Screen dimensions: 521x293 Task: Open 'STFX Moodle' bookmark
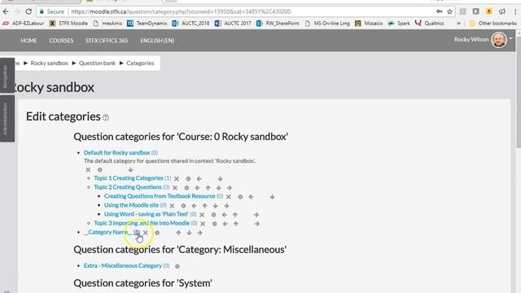(68, 24)
